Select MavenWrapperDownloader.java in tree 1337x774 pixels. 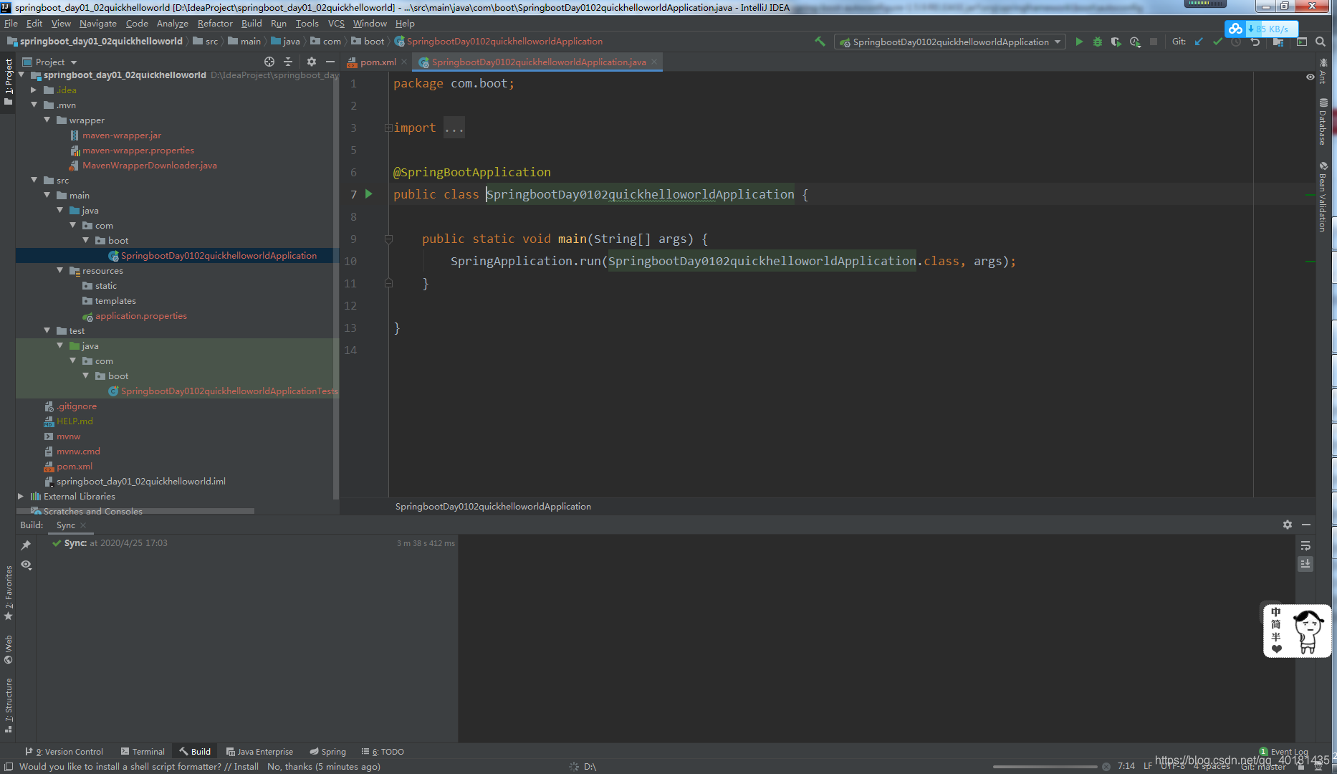[149, 166]
